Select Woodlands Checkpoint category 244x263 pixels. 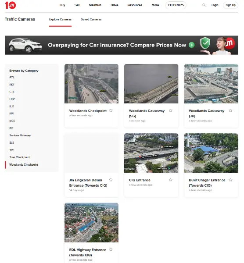24,165
